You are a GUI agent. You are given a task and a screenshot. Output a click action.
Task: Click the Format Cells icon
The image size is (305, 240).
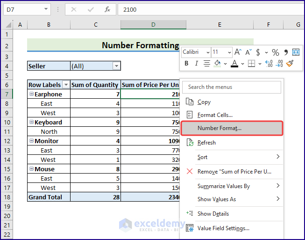pos(190,115)
